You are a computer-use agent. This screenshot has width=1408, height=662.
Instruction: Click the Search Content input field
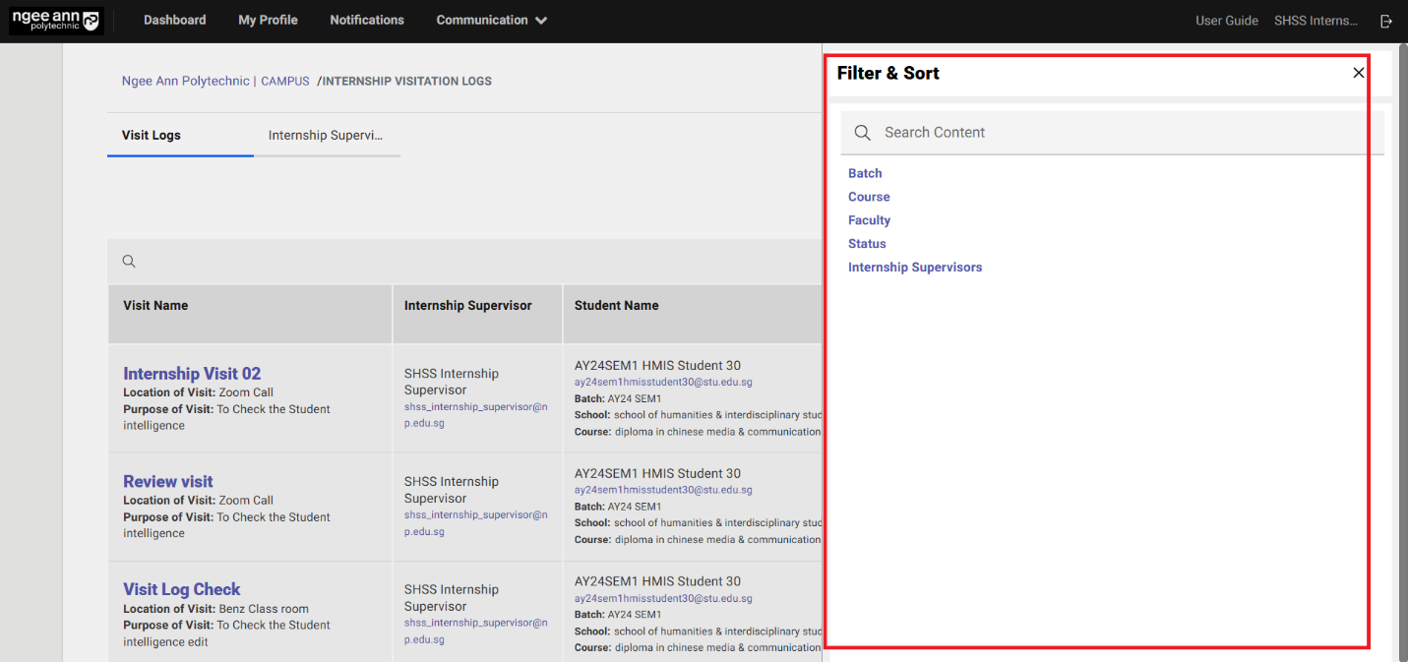1122,133
